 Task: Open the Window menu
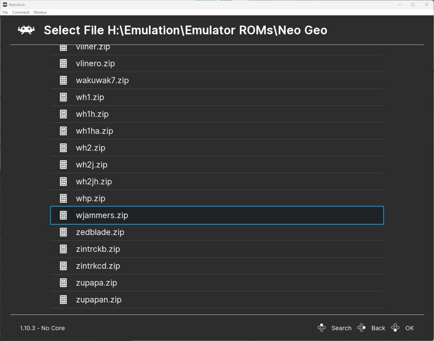[40, 12]
